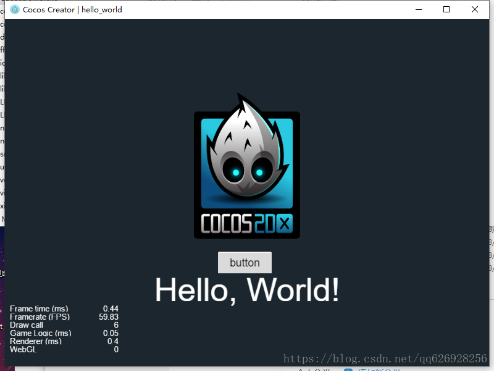Close the Cocos Creator window
Image resolution: width=494 pixels, height=371 pixels.
pos(474,9)
